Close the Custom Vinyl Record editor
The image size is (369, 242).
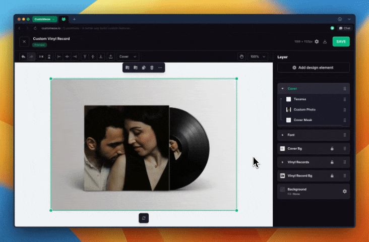pos(24,42)
